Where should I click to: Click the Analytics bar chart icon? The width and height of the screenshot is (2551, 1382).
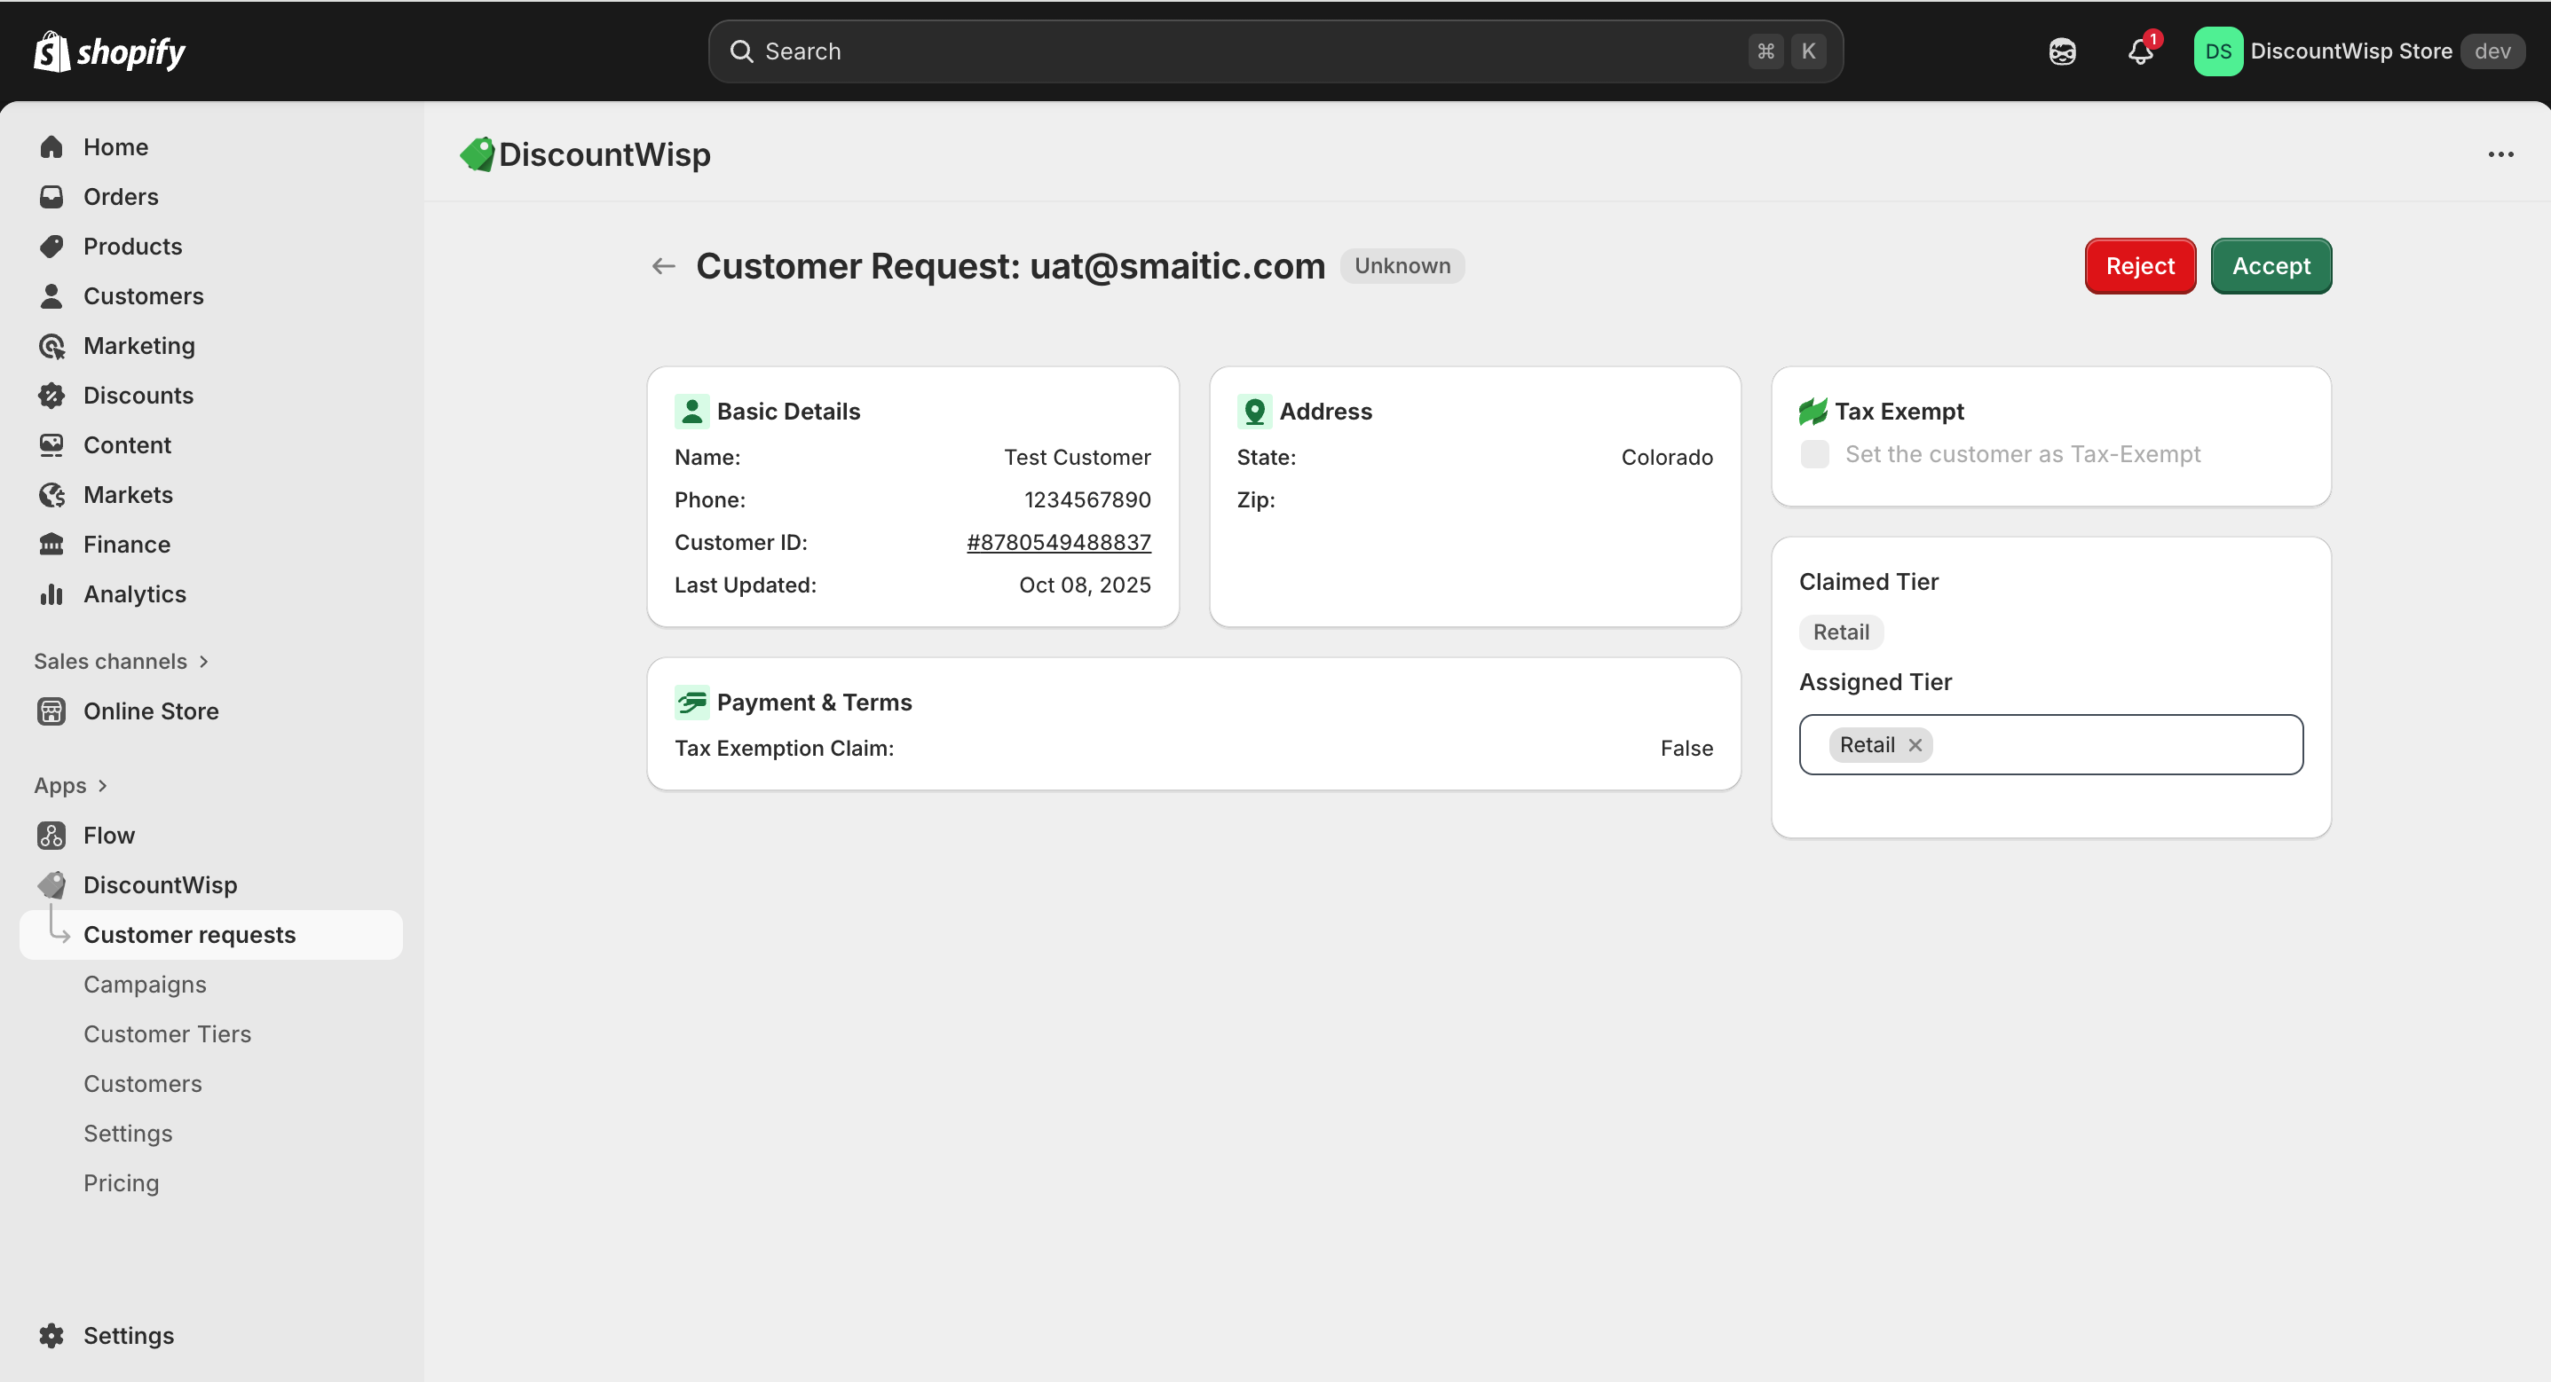51,594
